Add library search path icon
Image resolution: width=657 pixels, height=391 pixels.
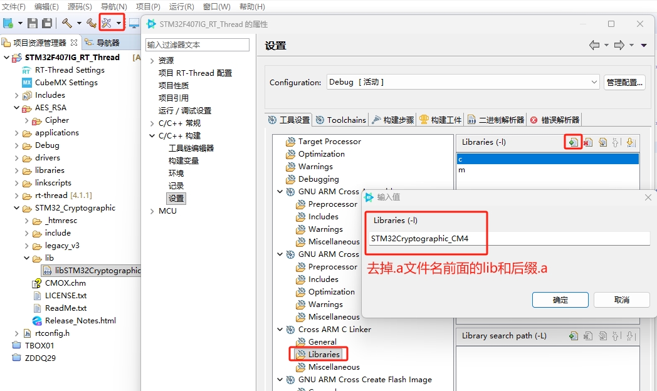(574, 336)
